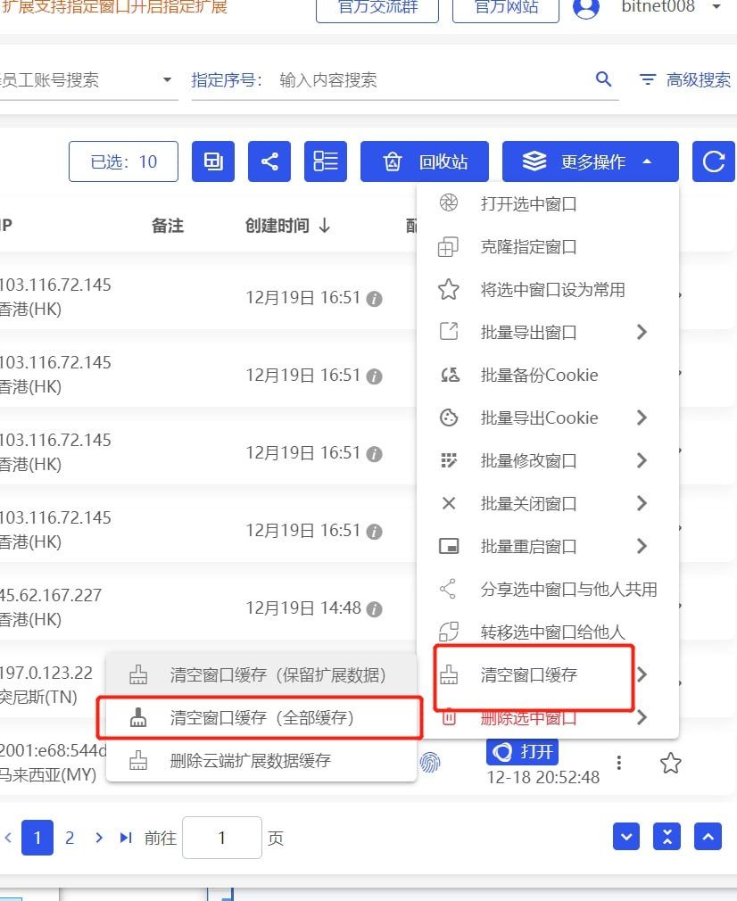Open three-dot menu in Malaysia row
Screen dimensions: 737x901
(618, 763)
